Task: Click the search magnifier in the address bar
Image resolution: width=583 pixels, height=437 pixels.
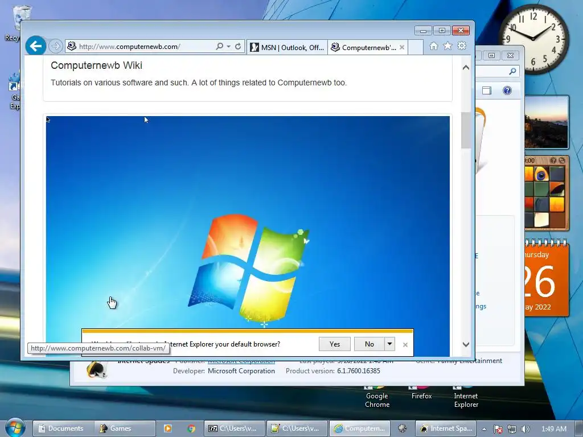Action: tap(219, 47)
